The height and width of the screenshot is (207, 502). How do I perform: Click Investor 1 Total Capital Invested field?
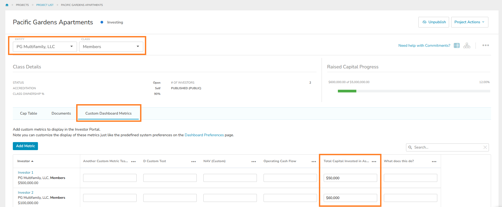[x=350, y=178]
